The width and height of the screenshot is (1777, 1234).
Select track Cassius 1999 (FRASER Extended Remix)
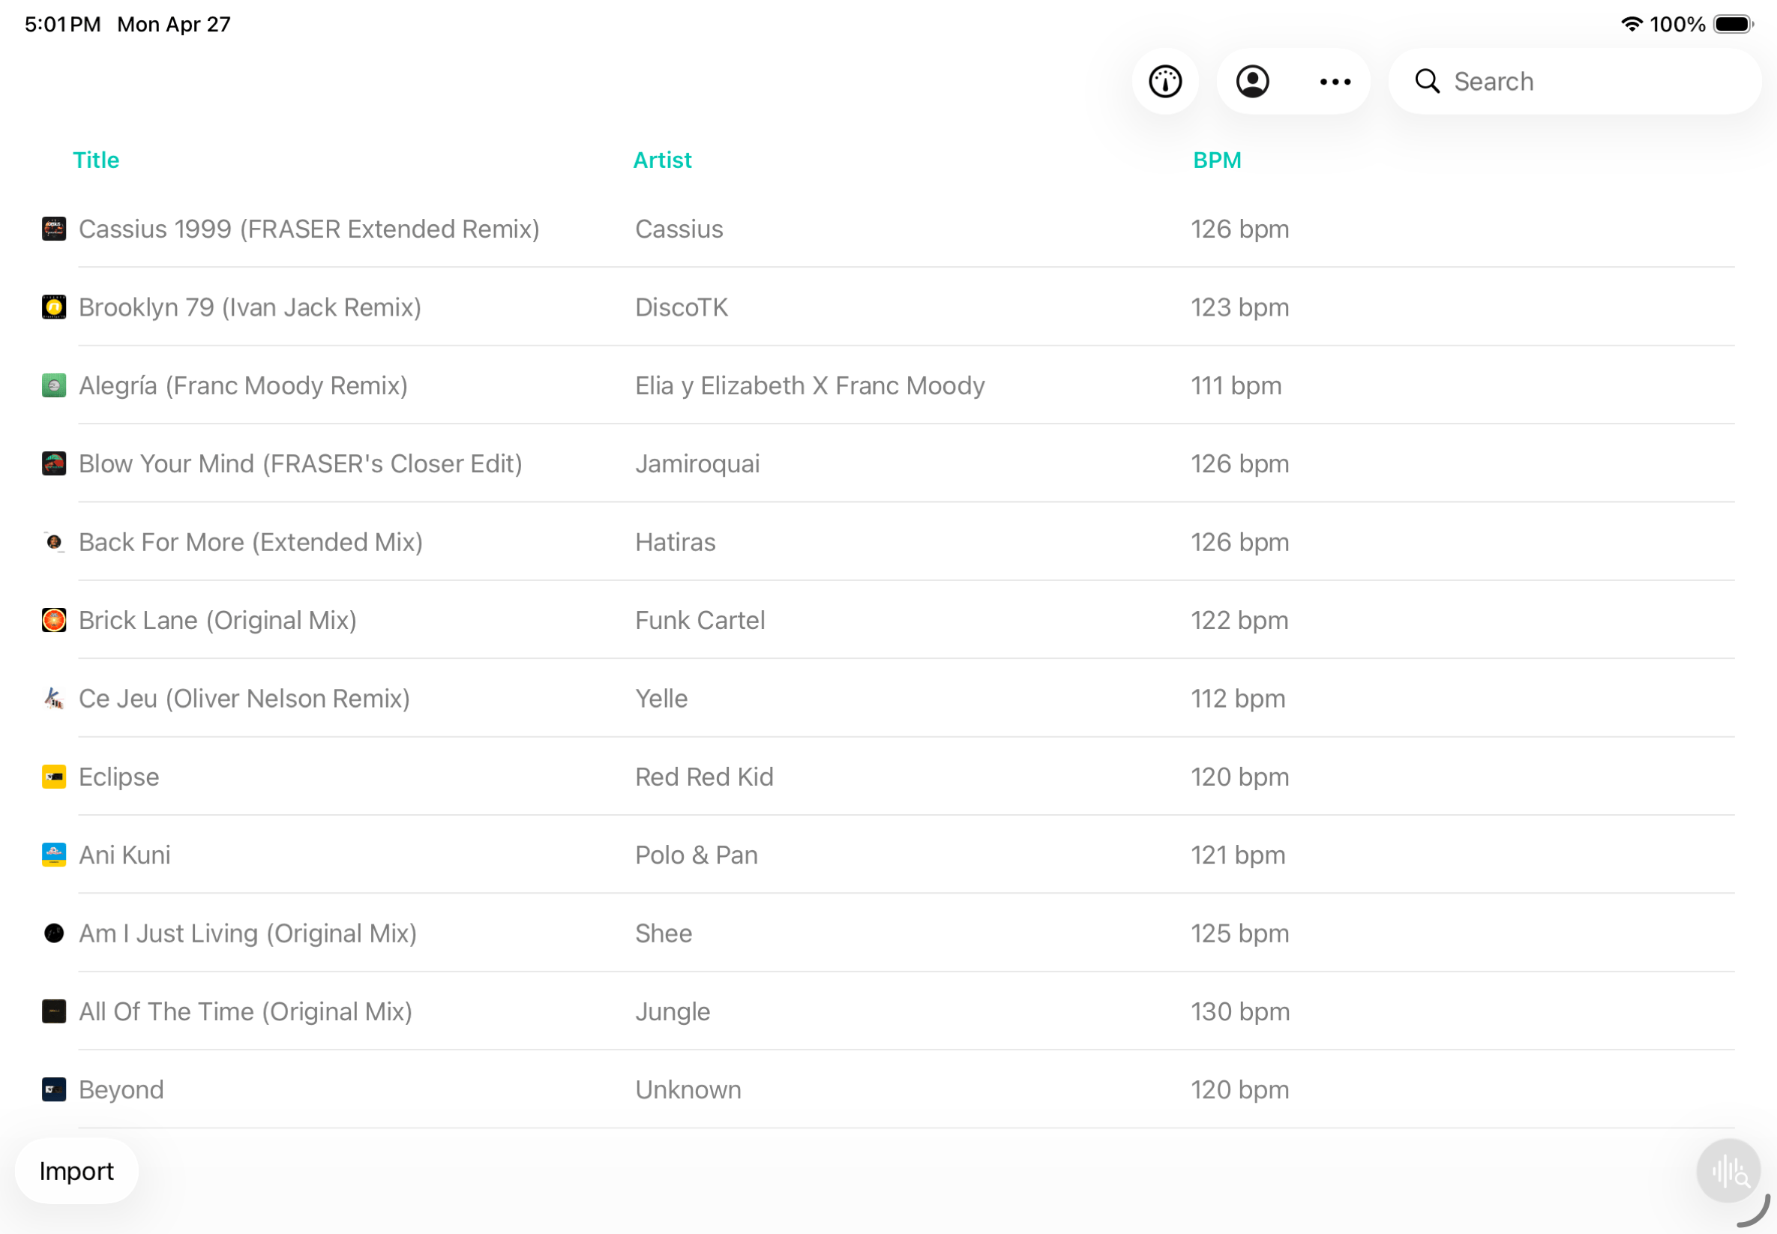tap(310, 229)
